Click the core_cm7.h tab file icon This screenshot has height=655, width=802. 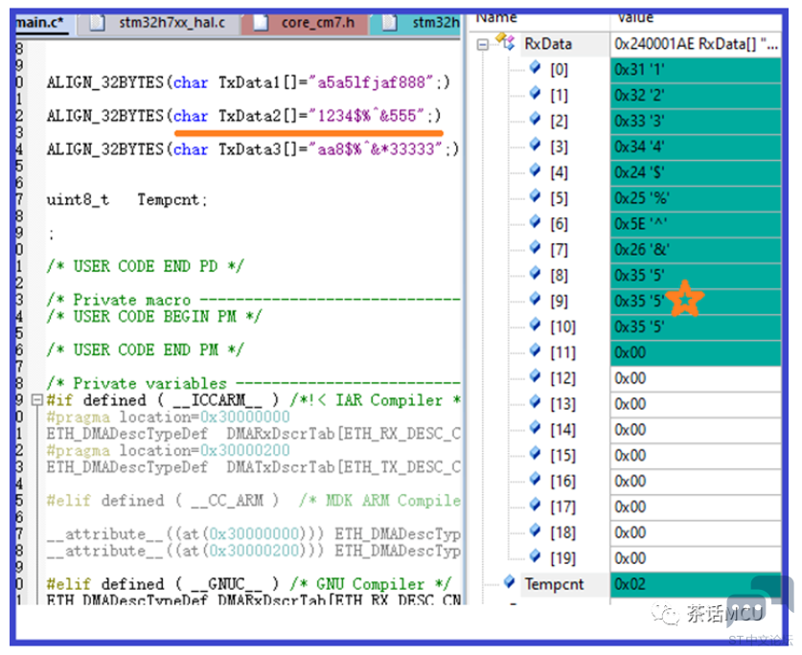point(261,22)
